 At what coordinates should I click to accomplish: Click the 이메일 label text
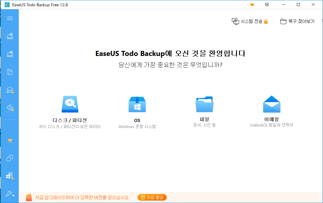[x=271, y=119]
